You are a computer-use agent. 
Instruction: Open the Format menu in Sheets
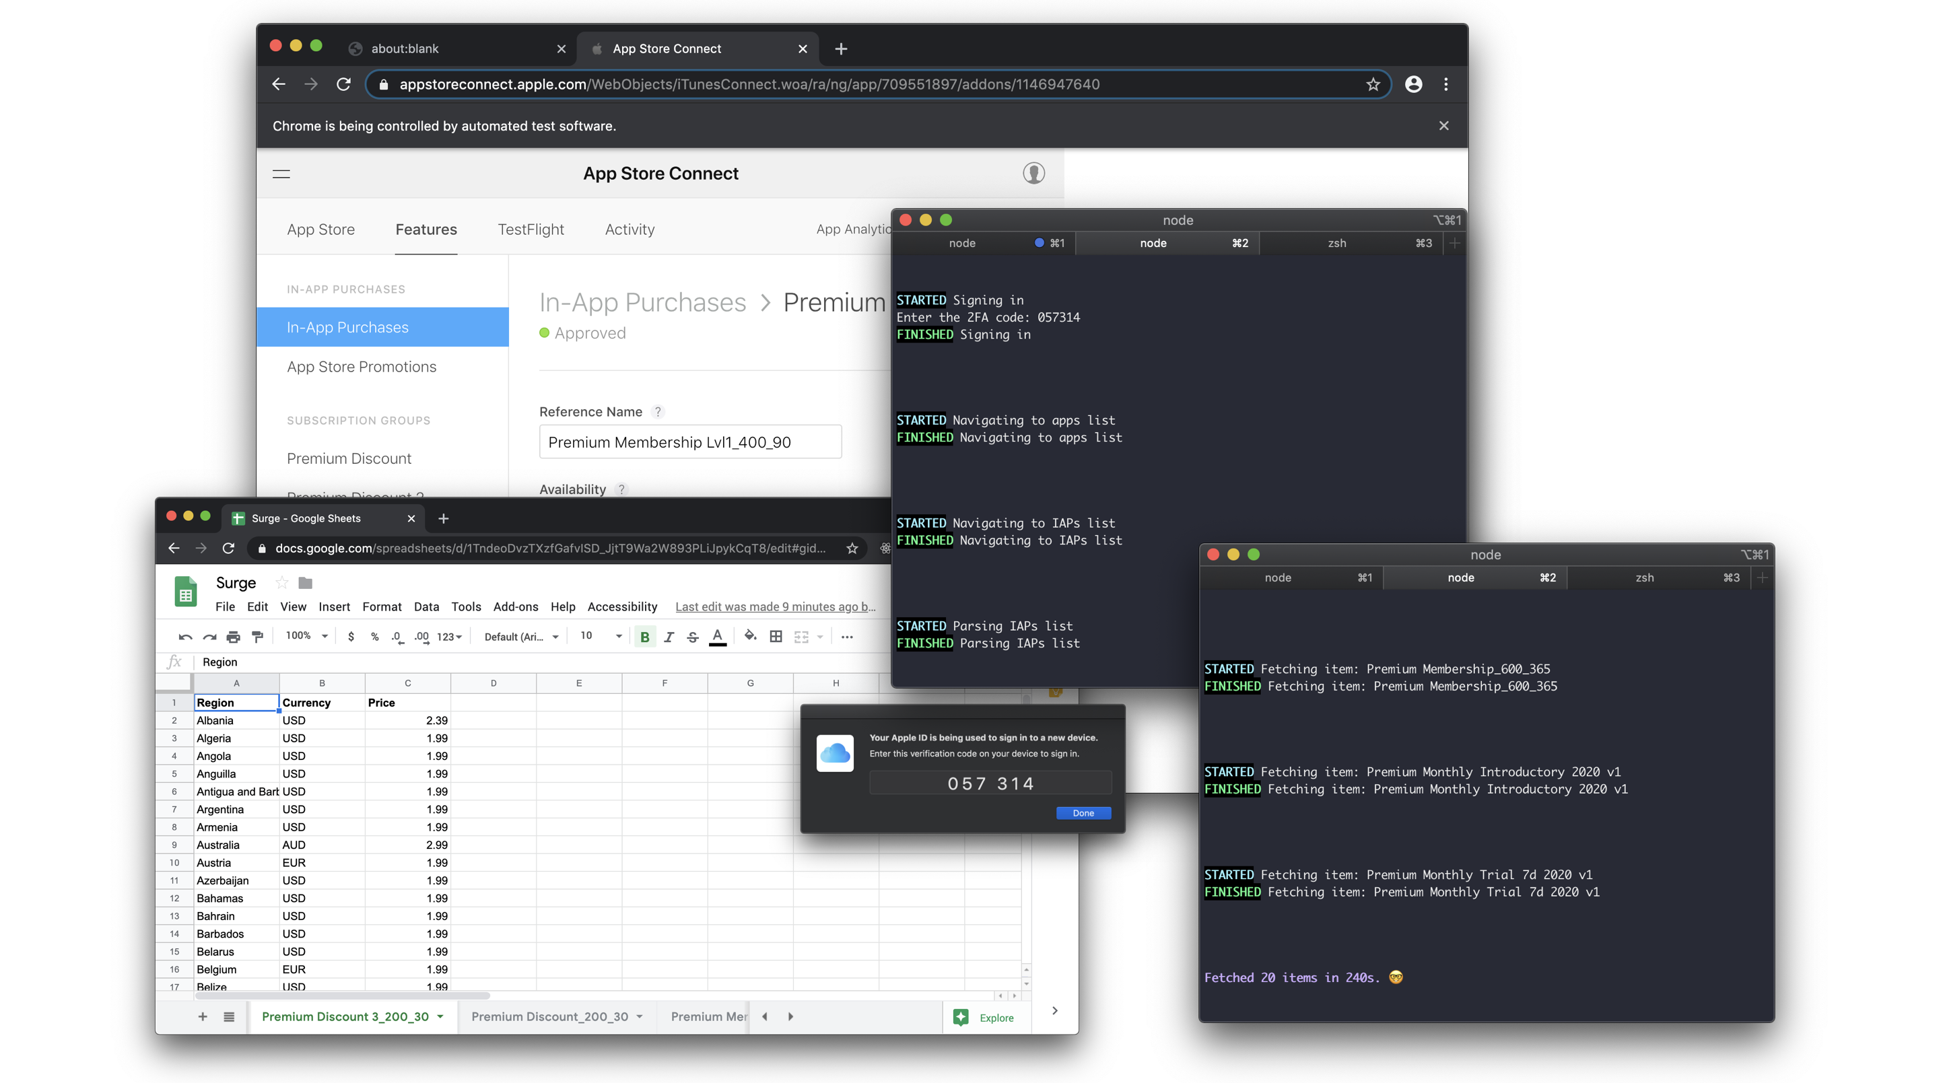tap(382, 606)
